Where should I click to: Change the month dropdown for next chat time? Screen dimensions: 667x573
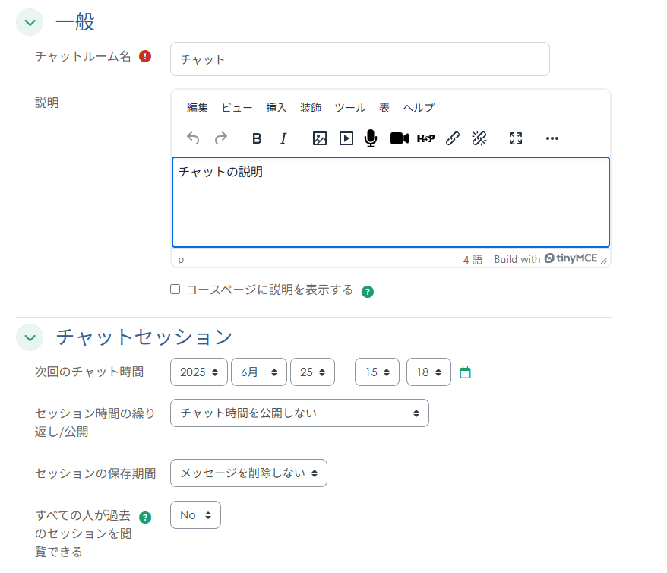coord(259,372)
